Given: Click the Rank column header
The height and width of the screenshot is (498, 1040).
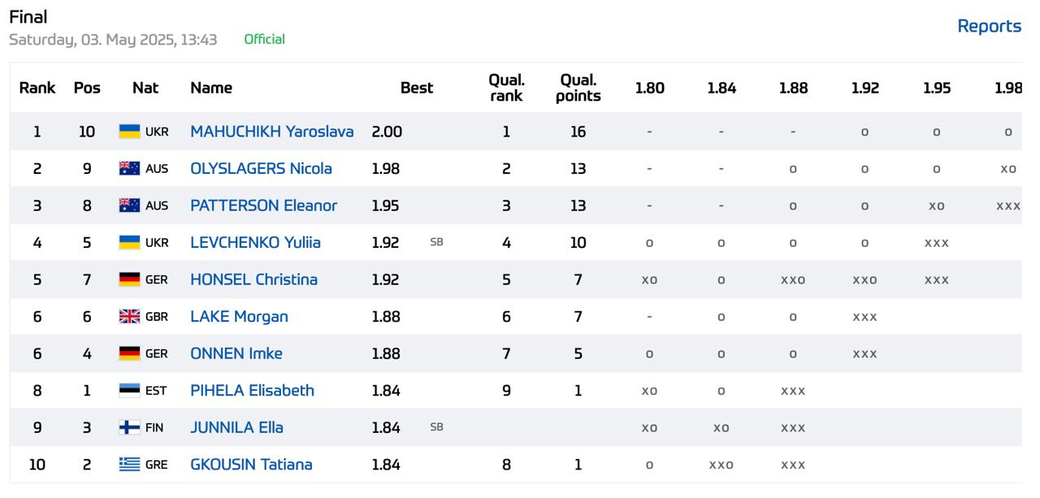Looking at the screenshot, I should [37, 88].
